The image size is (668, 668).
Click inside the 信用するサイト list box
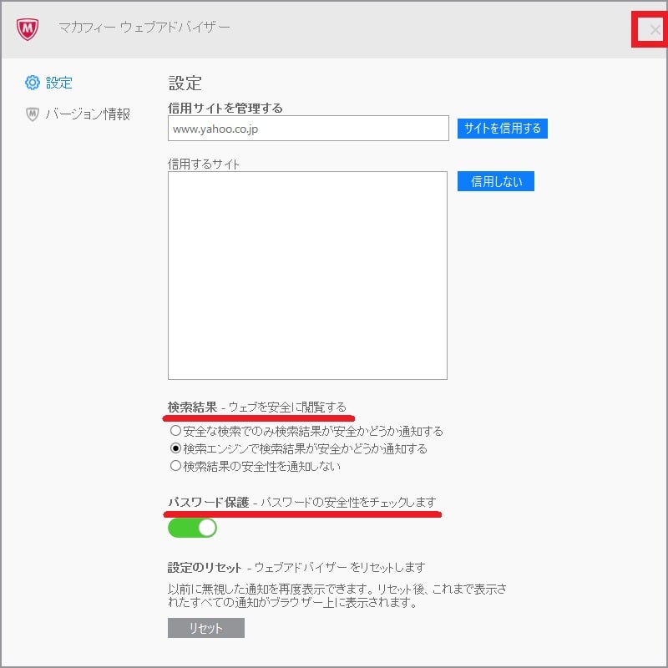pyautogui.click(x=307, y=276)
